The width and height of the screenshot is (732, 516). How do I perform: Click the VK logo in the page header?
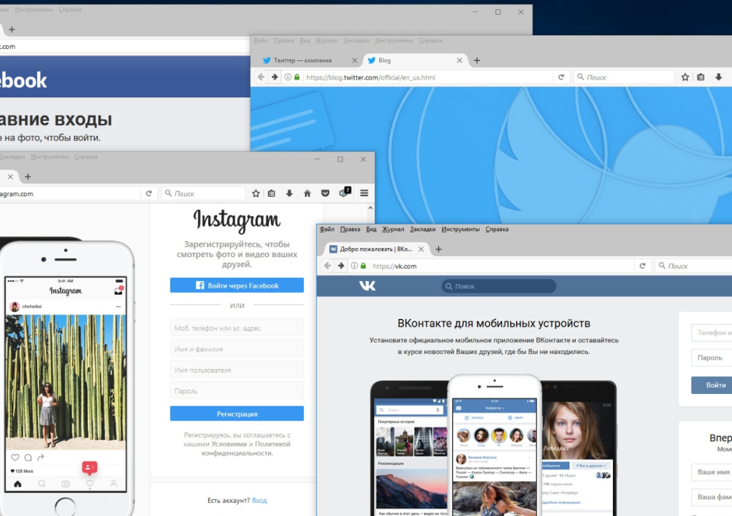tap(367, 286)
